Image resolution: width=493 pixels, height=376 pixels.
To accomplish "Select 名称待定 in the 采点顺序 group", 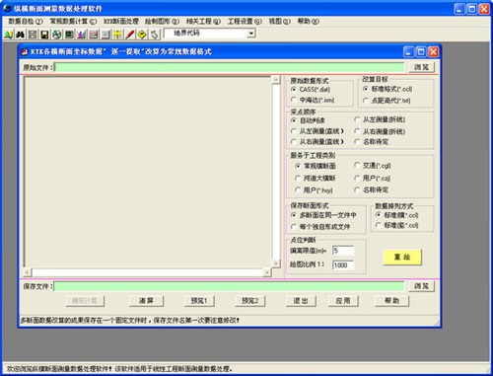I will [x=372, y=142].
